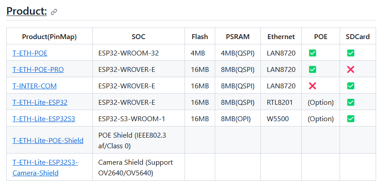
Task: Open the T-ETH-POE product link
Action: 30,53
